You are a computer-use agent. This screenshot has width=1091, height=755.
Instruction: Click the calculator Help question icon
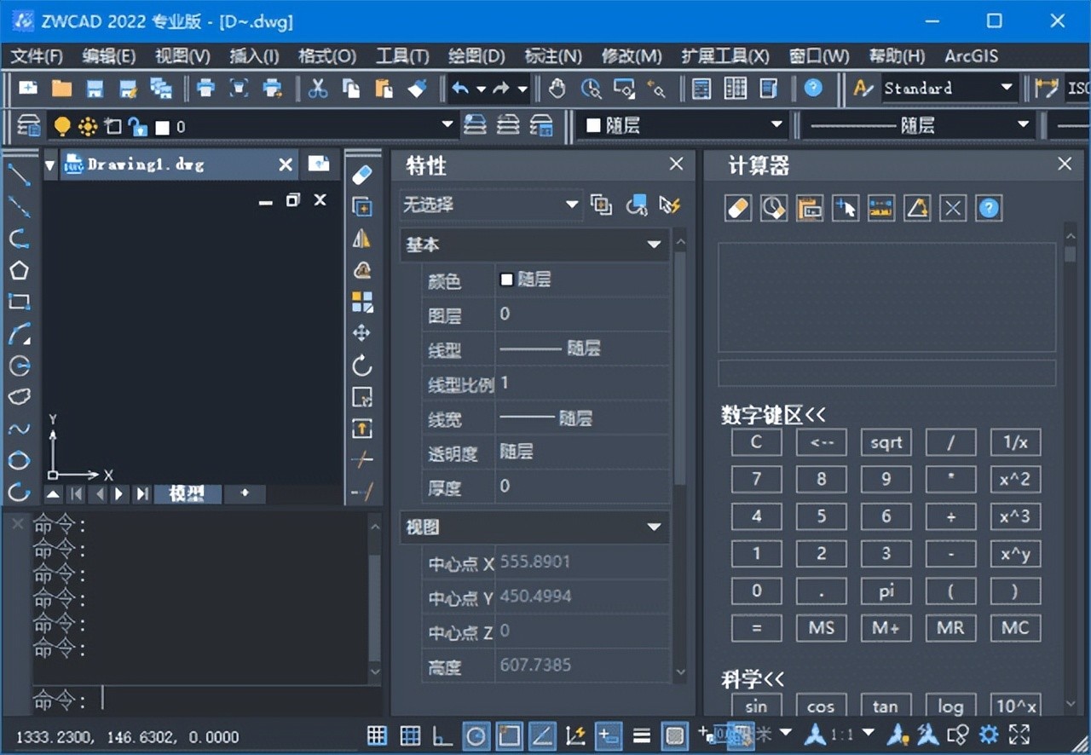pyautogui.click(x=989, y=208)
